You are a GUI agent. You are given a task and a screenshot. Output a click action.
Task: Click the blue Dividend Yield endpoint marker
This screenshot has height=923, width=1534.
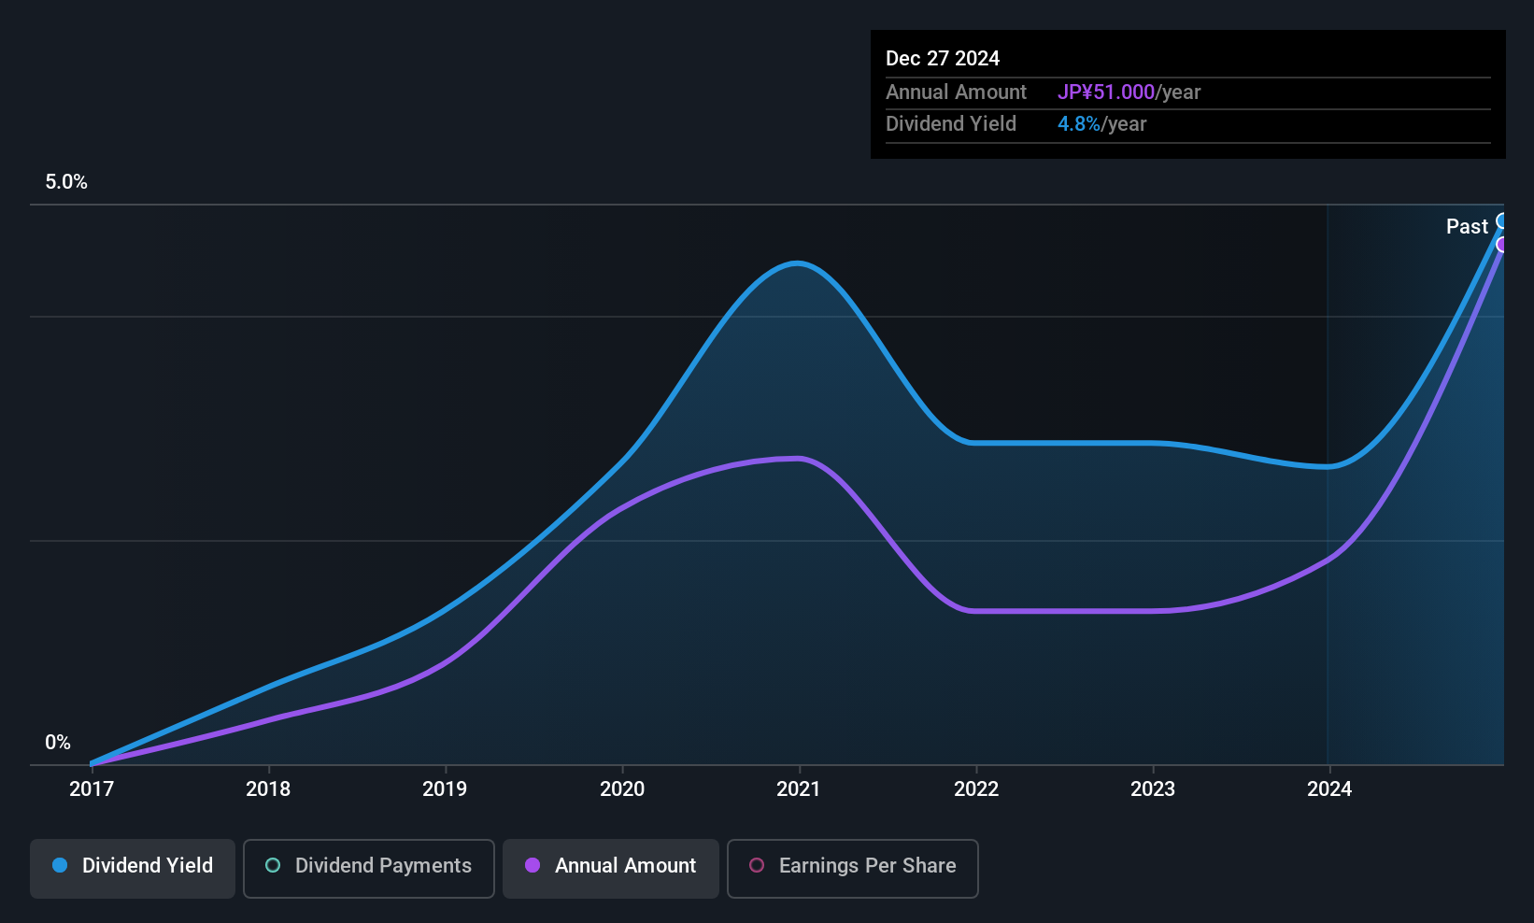click(x=1502, y=221)
